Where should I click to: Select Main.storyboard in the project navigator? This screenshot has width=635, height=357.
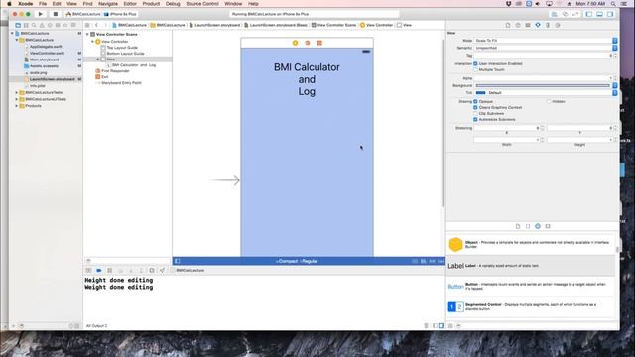(44, 59)
